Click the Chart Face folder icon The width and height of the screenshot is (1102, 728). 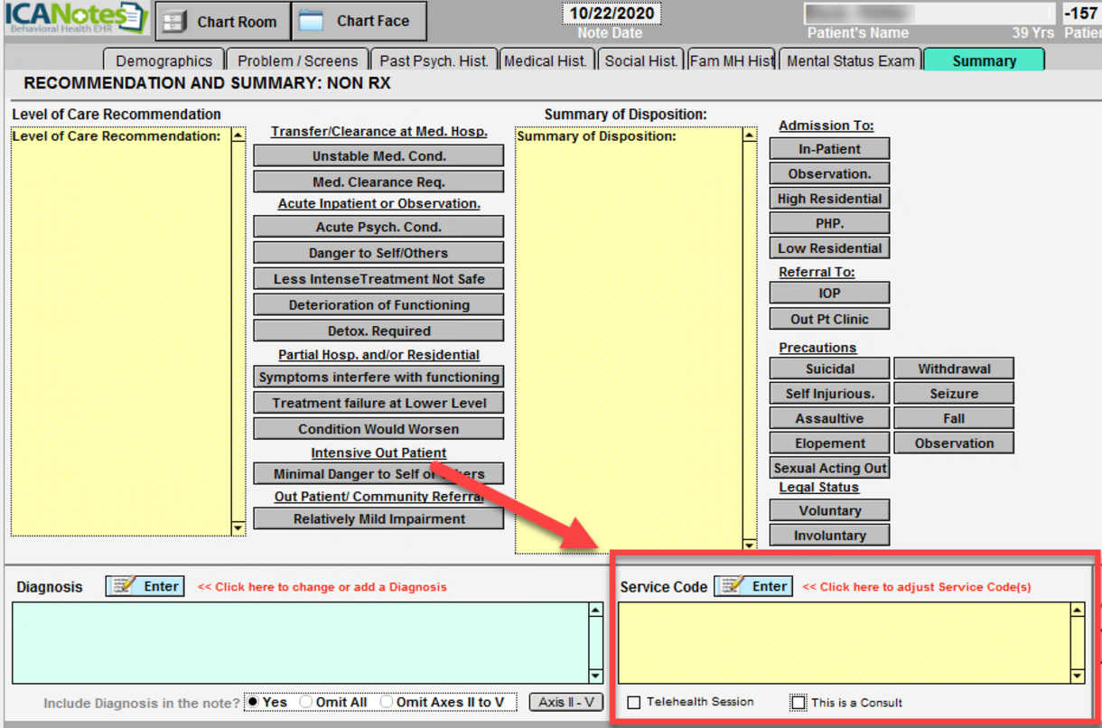pos(311,21)
